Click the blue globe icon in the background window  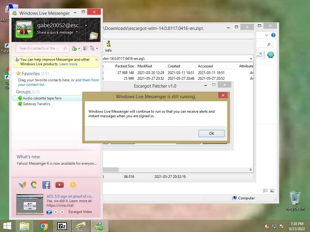click(270, 55)
